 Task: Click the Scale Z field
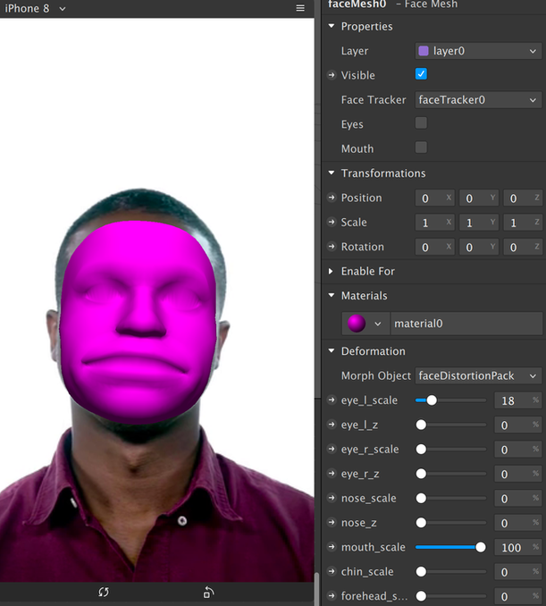(x=523, y=223)
